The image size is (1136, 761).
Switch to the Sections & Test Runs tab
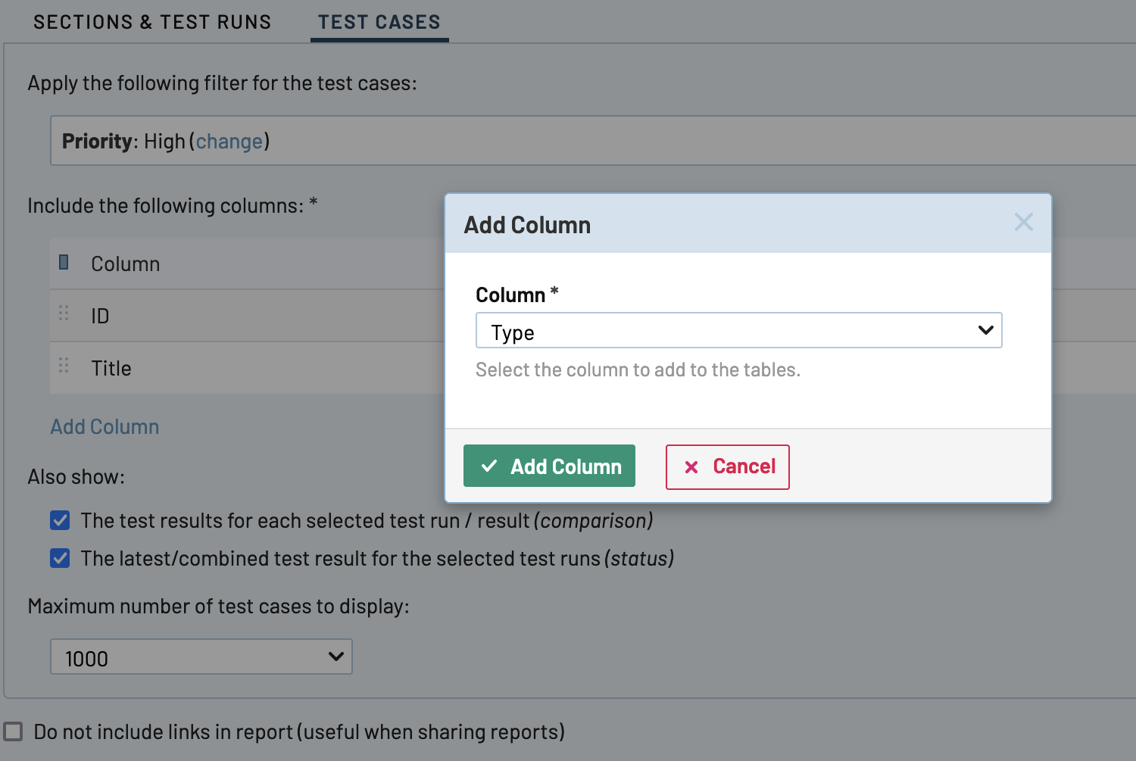[152, 22]
